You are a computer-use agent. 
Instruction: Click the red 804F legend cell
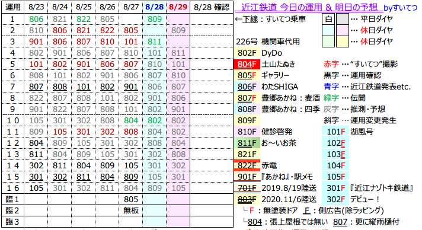pos(247,64)
